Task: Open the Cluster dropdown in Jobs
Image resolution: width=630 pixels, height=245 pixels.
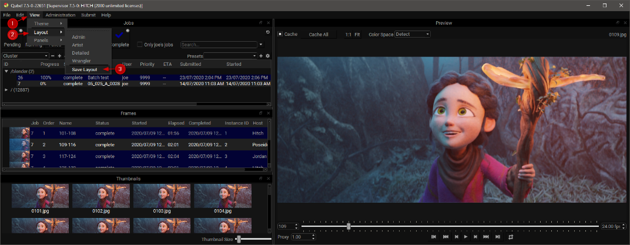Action: tap(25, 56)
